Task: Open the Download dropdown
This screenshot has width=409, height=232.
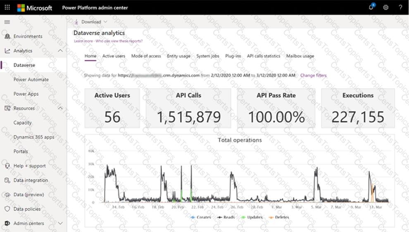Action: tap(91, 22)
